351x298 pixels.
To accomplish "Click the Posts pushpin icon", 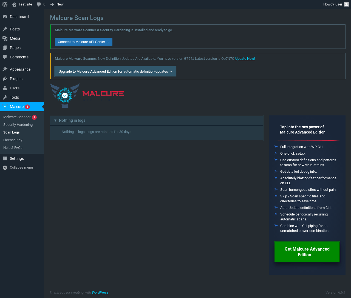I will click(5, 29).
